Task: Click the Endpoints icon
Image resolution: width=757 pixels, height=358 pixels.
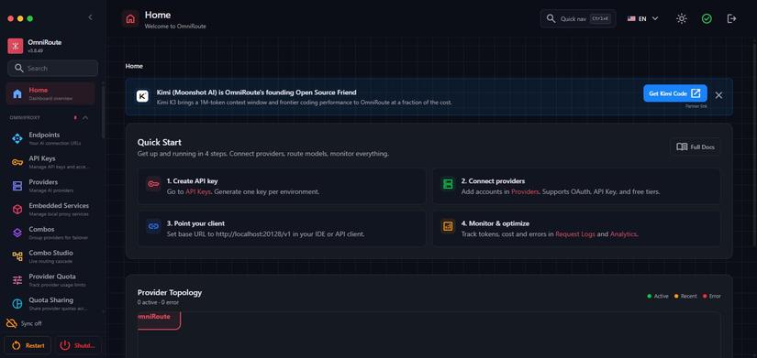Action: pyautogui.click(x=17, y=139)
